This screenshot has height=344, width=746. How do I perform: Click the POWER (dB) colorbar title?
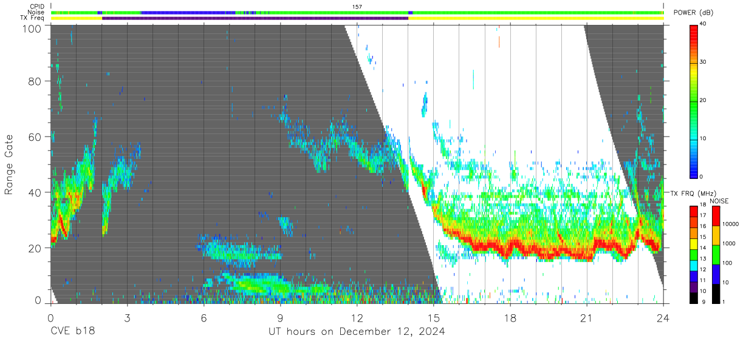693,13
